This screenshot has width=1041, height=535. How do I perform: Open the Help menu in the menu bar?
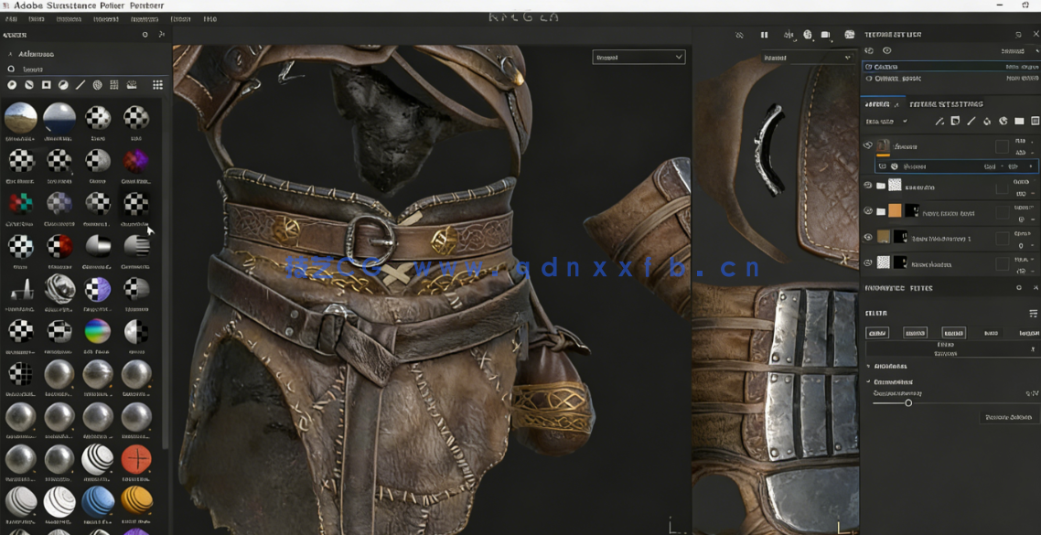(209, 18)
